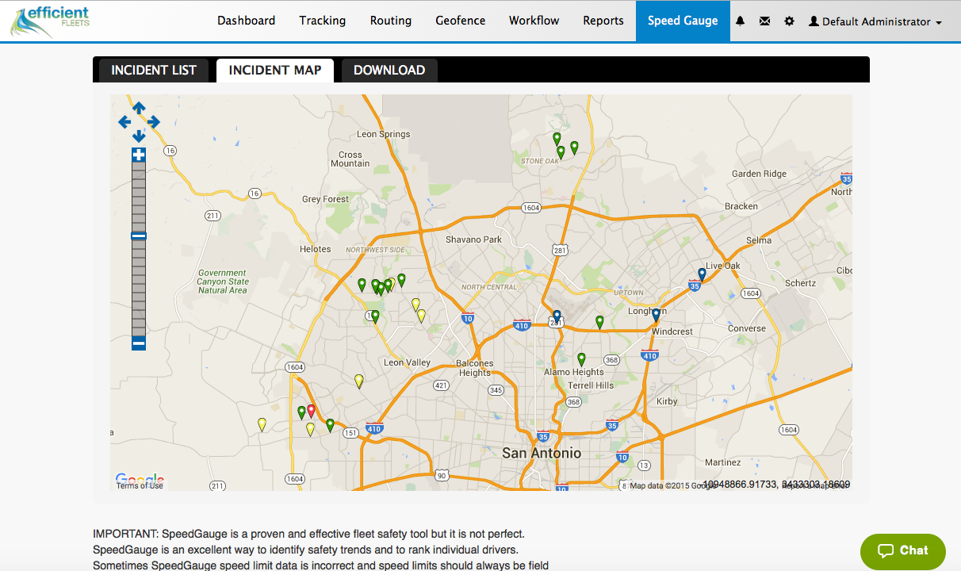
Task: Open the Reports menu item
Action: click(603, 21)
